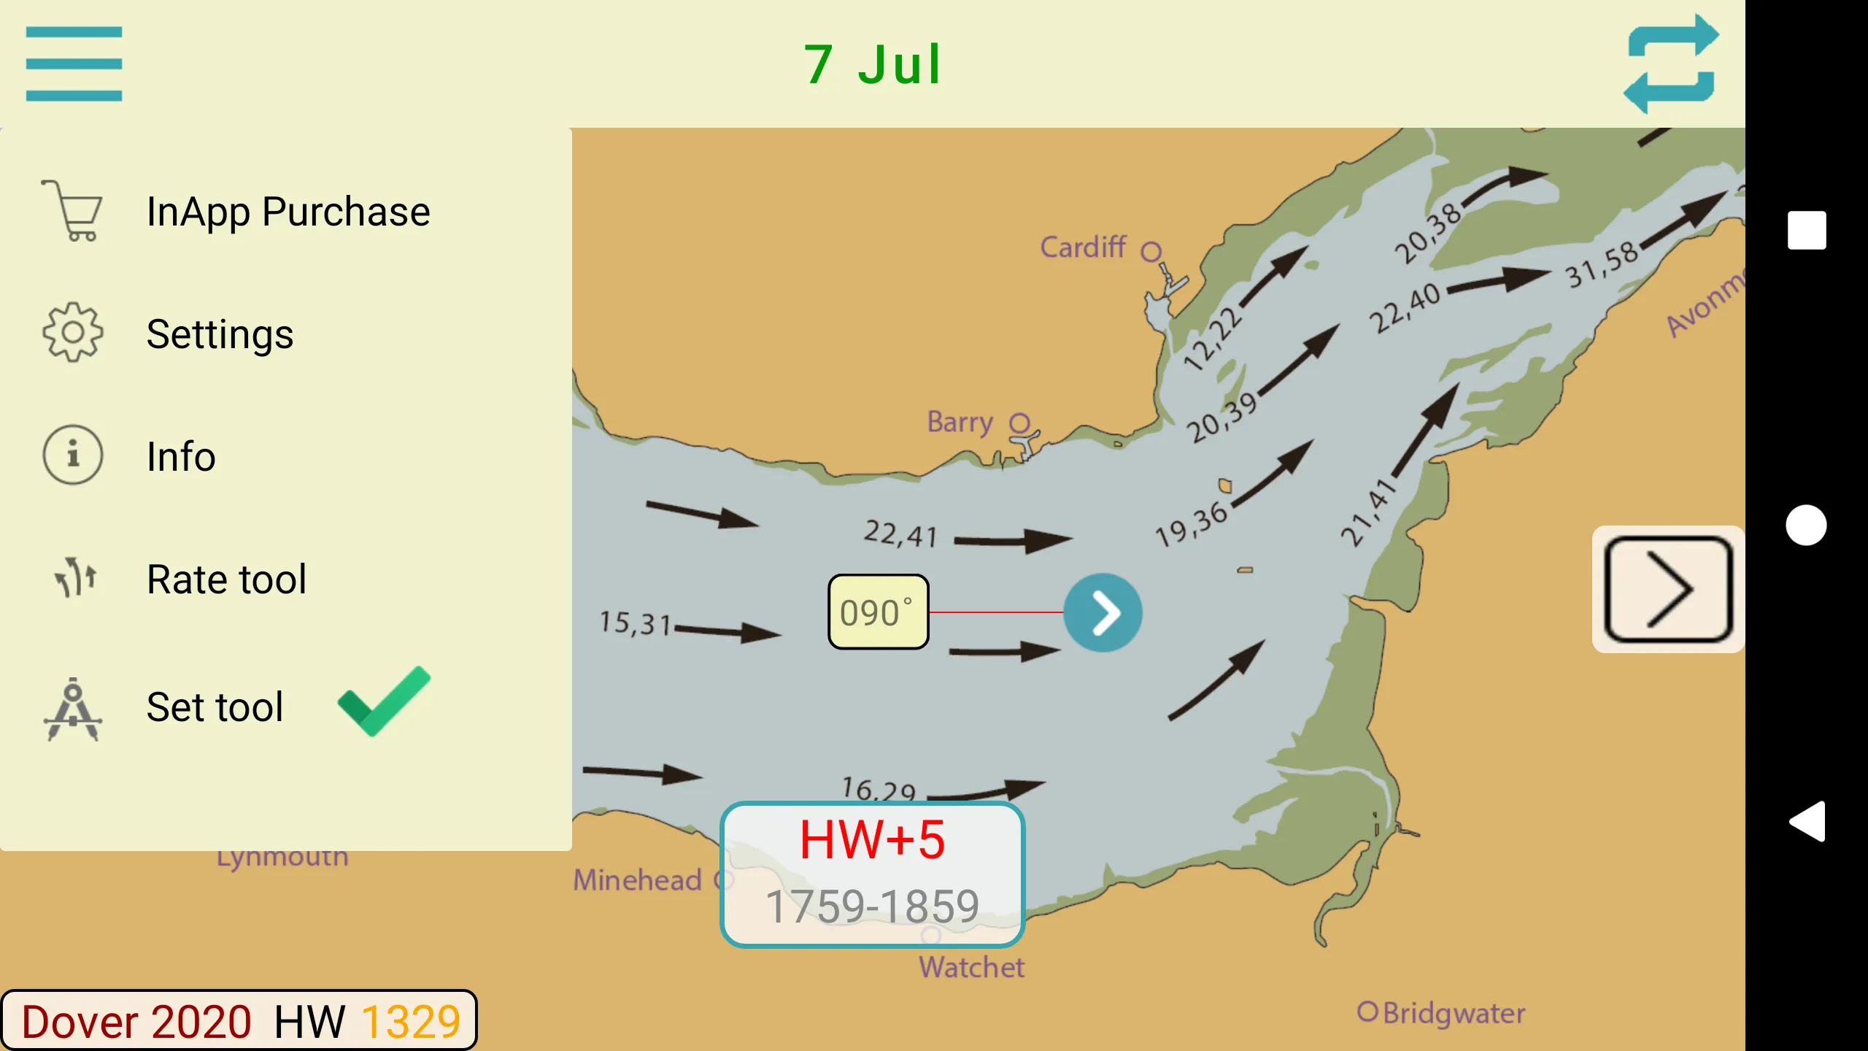Click the 090° bearing input field
The width and height of the screenshot is (1868, 1051).
(x=878, y=612)
